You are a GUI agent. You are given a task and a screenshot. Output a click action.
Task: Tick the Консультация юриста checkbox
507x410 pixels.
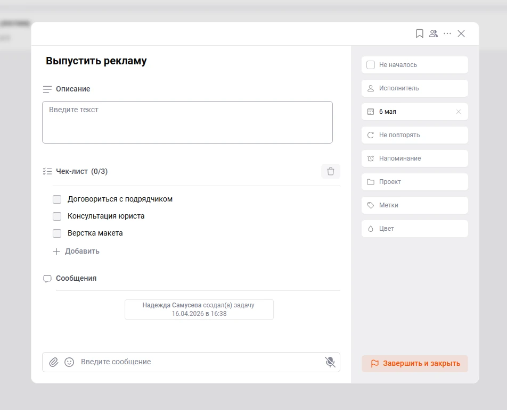(57, 216)
